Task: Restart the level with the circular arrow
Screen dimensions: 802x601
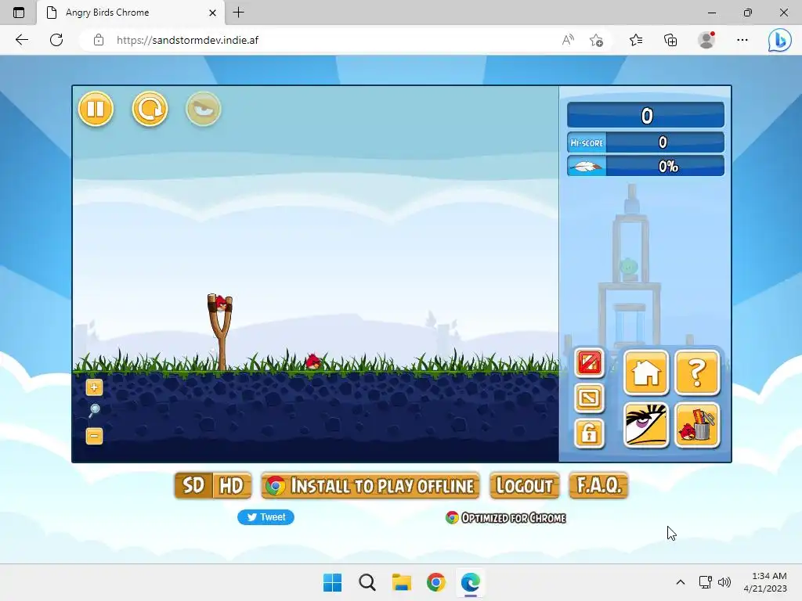Action: coord(150,109)
